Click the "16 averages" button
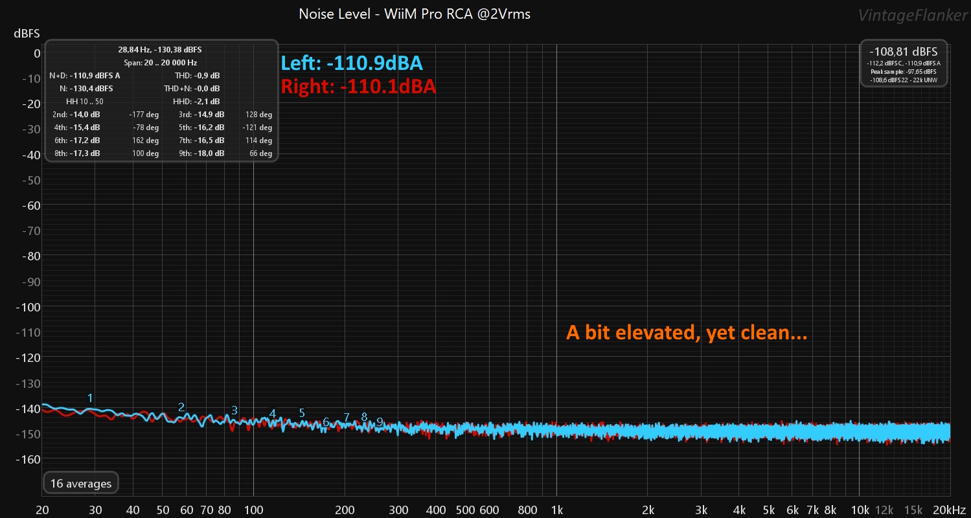The height and width of the screenshot is (518, 971). (81, 483)
